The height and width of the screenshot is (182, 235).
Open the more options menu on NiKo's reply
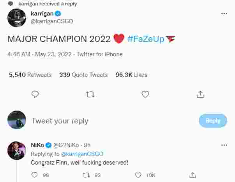[224, 145]
